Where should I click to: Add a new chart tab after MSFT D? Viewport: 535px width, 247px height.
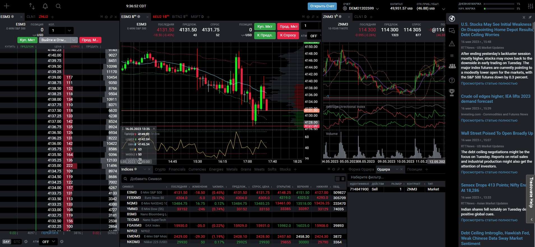[208, 17]
